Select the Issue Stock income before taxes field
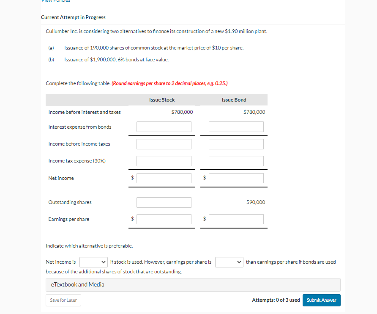 tap(164, 144)
